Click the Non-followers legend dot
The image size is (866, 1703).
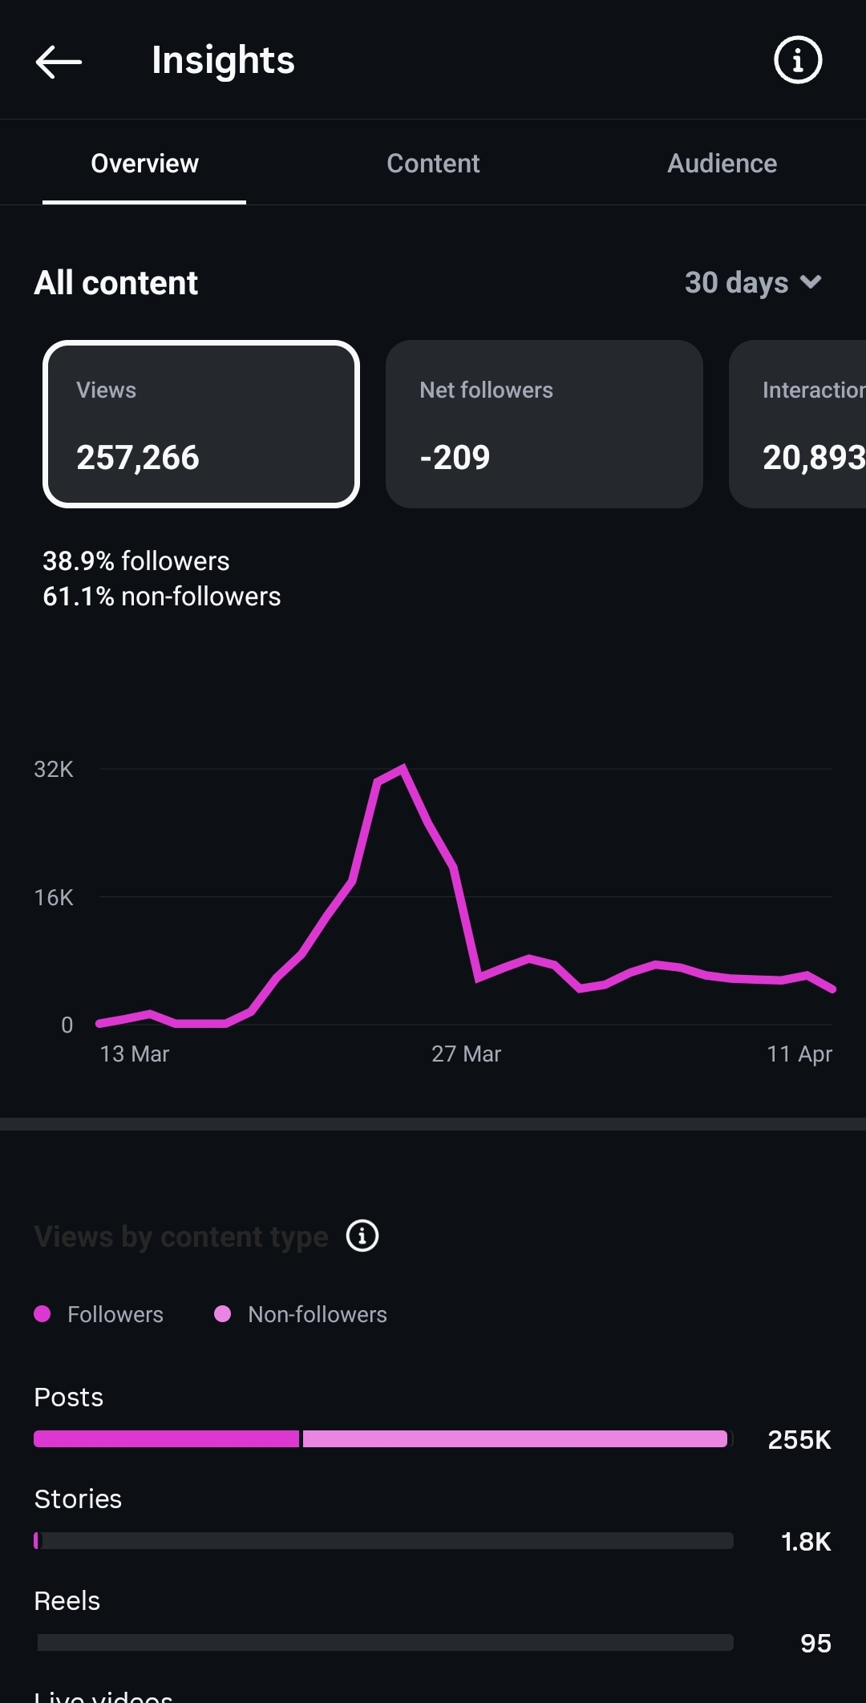223,1313
